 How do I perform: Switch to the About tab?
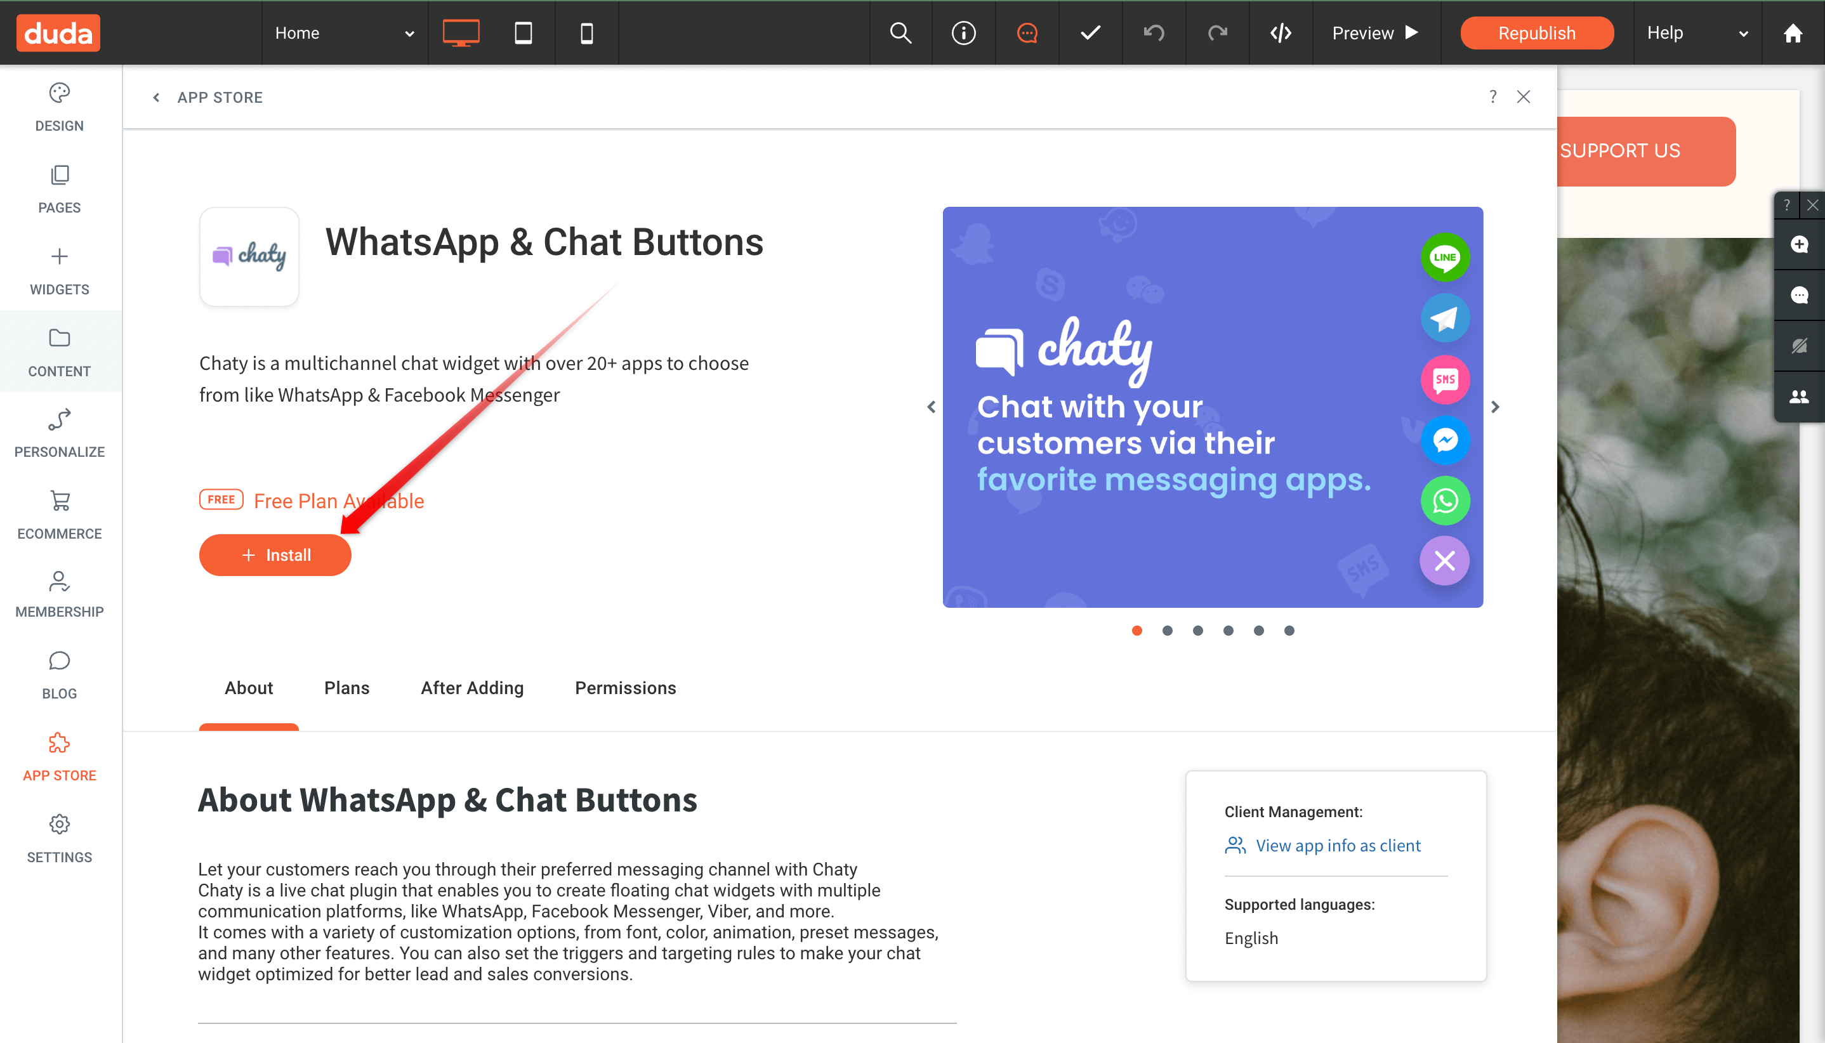(x=249, y=688)
